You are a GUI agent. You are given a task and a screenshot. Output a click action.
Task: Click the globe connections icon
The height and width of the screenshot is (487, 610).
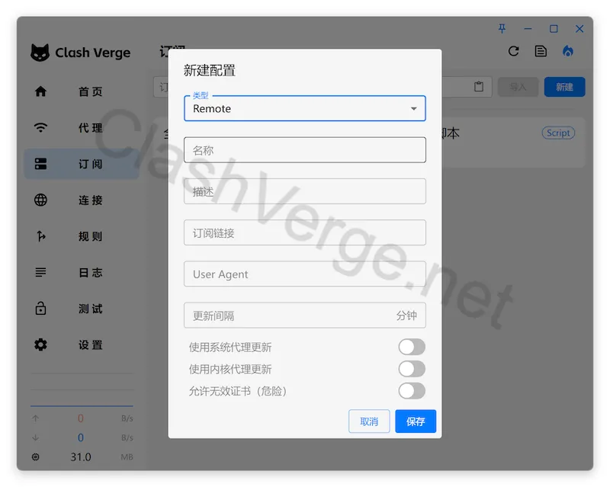[41, 200]
